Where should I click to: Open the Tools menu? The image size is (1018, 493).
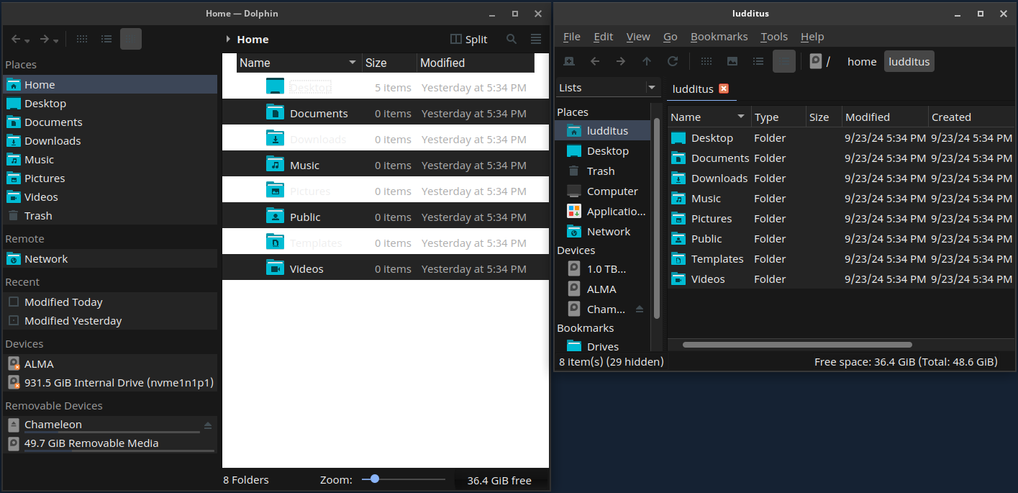(x=774, y=37)
